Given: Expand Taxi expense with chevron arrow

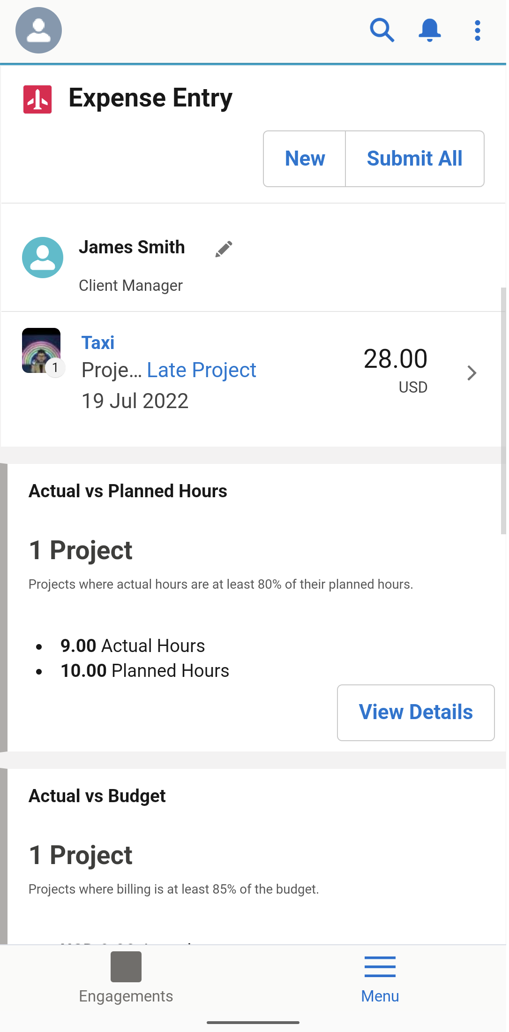Looking at the screenshot, I should pyautogui.click(x=472, y=373).
